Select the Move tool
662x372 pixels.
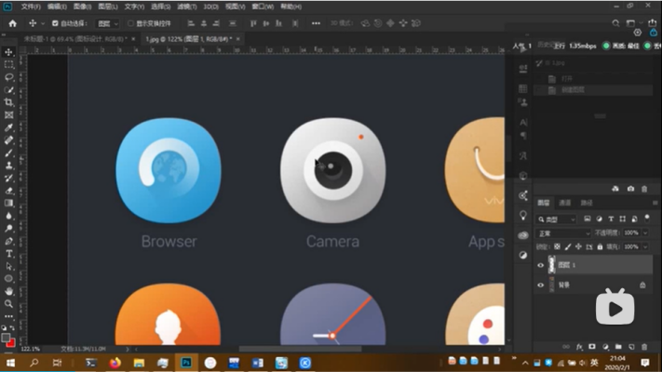click(8, 52)
